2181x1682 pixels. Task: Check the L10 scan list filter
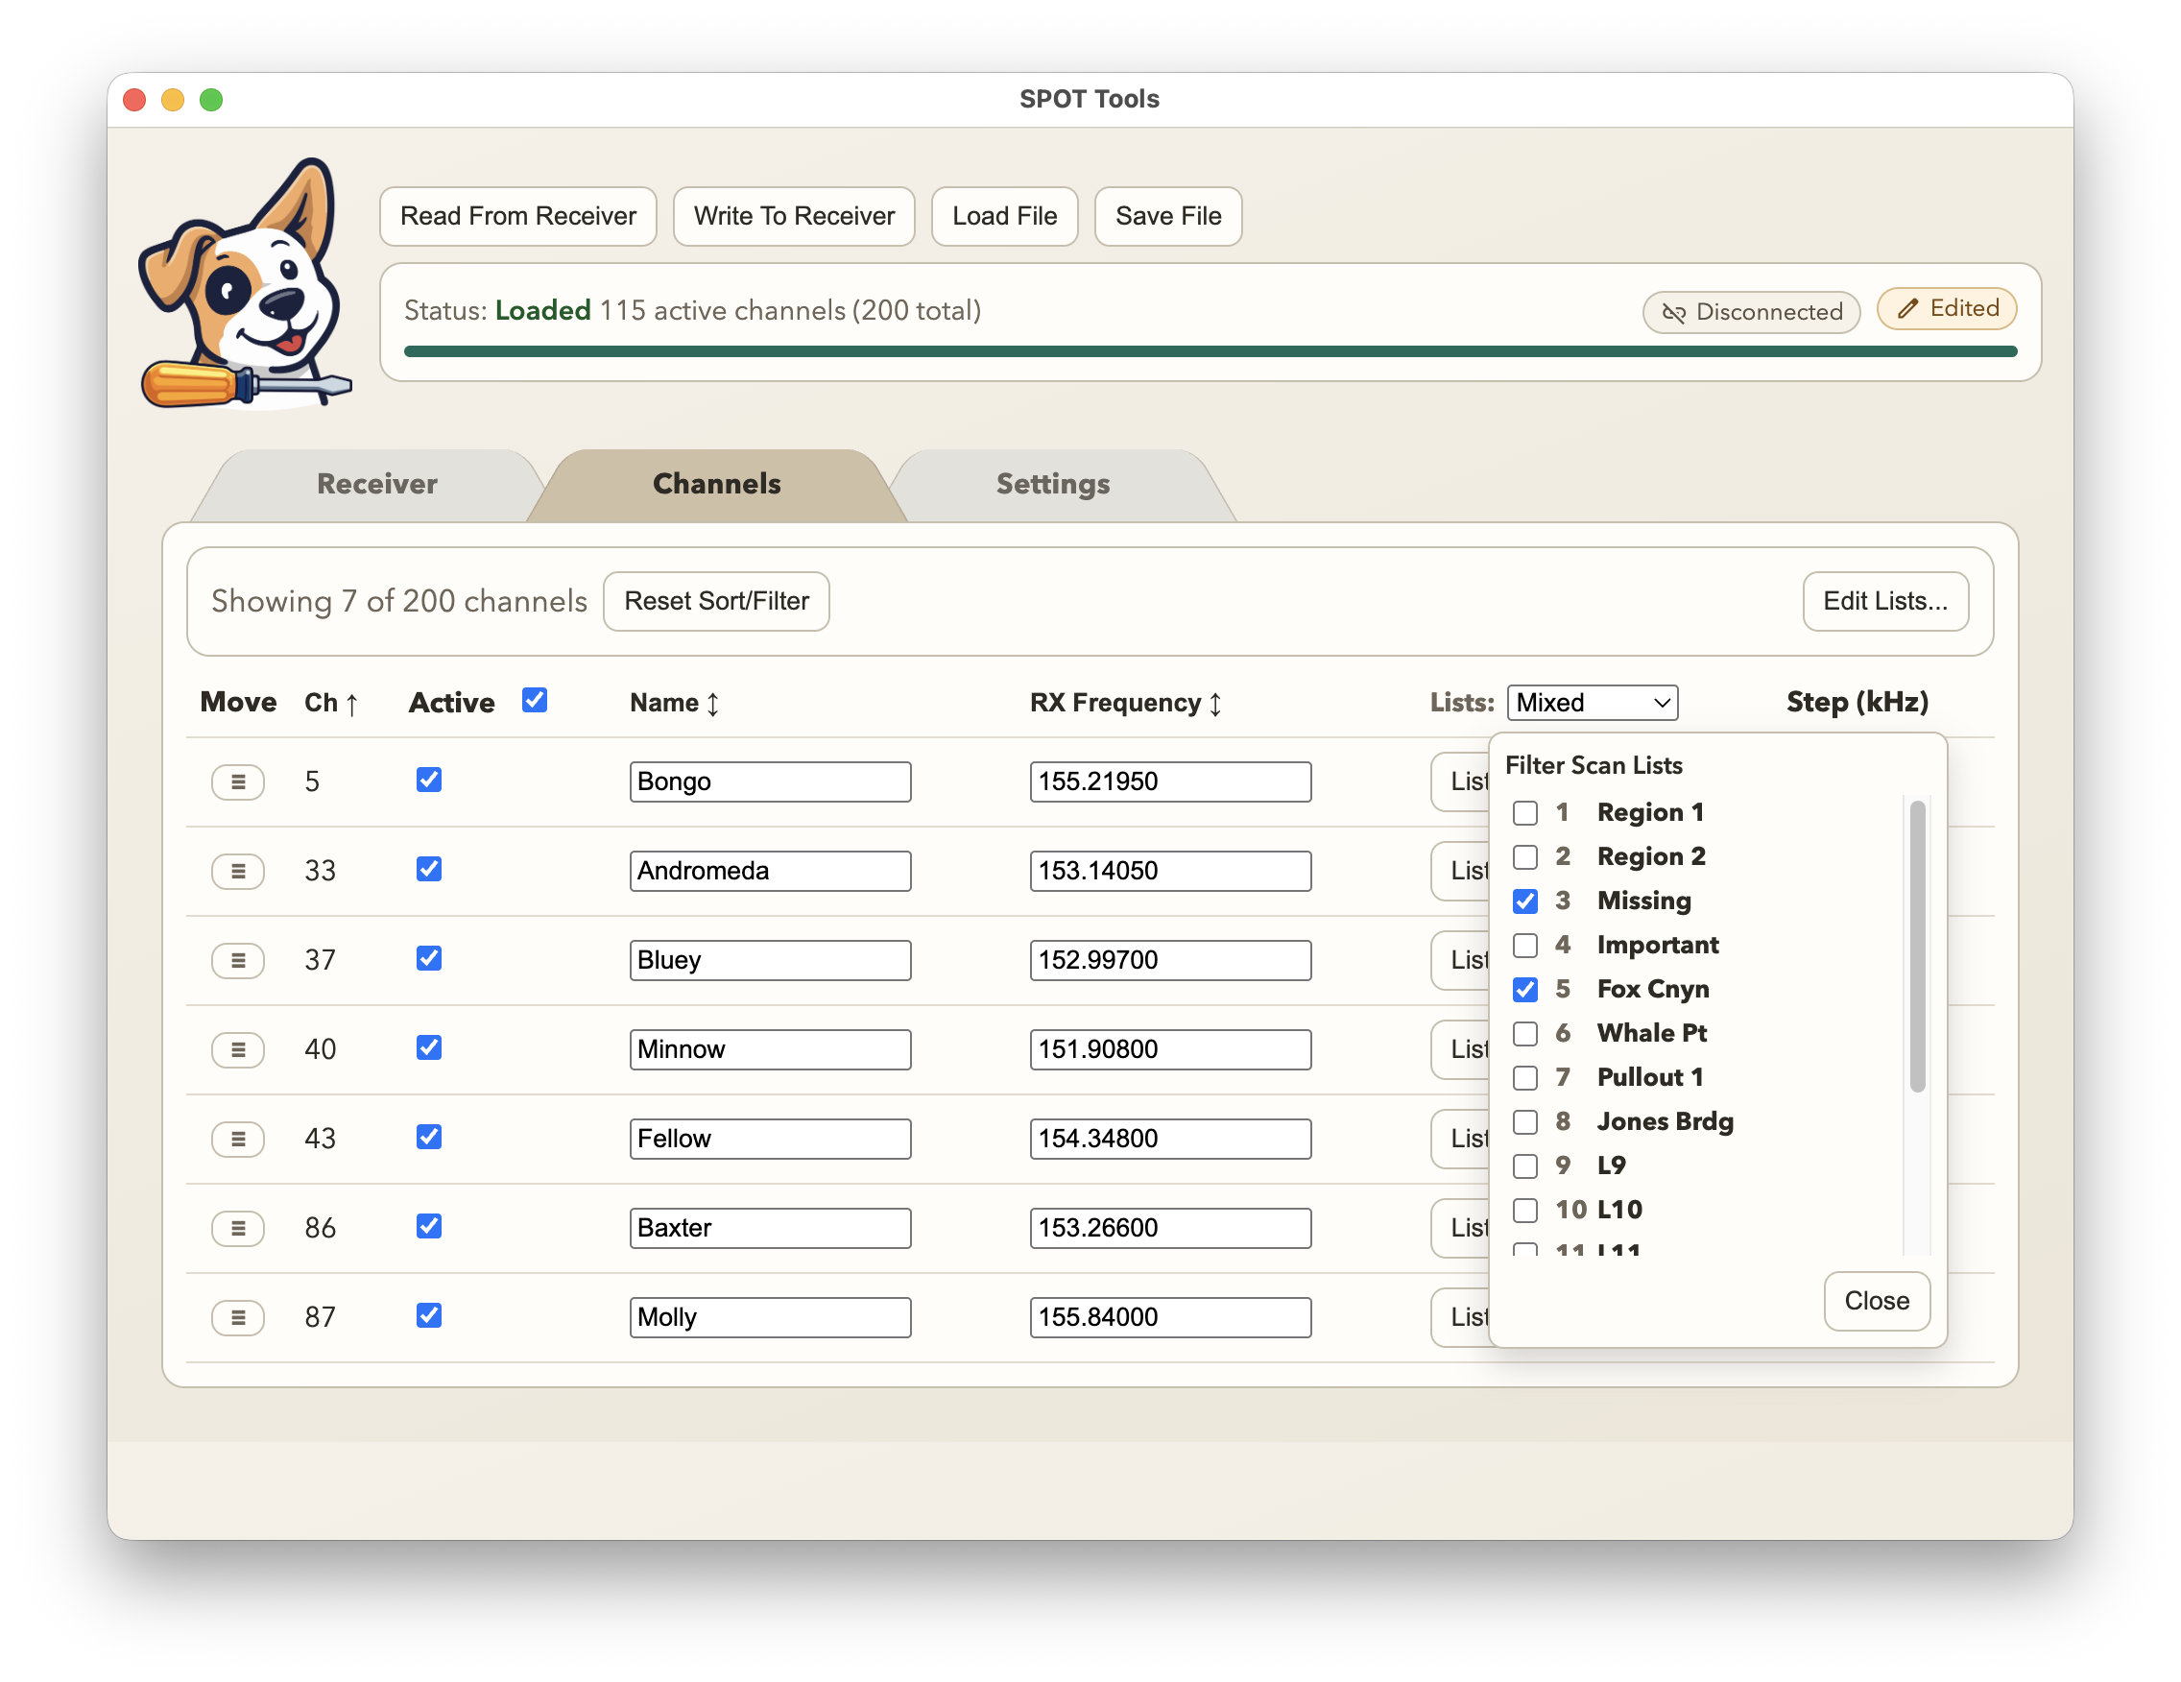(x=1525, y=1211)
